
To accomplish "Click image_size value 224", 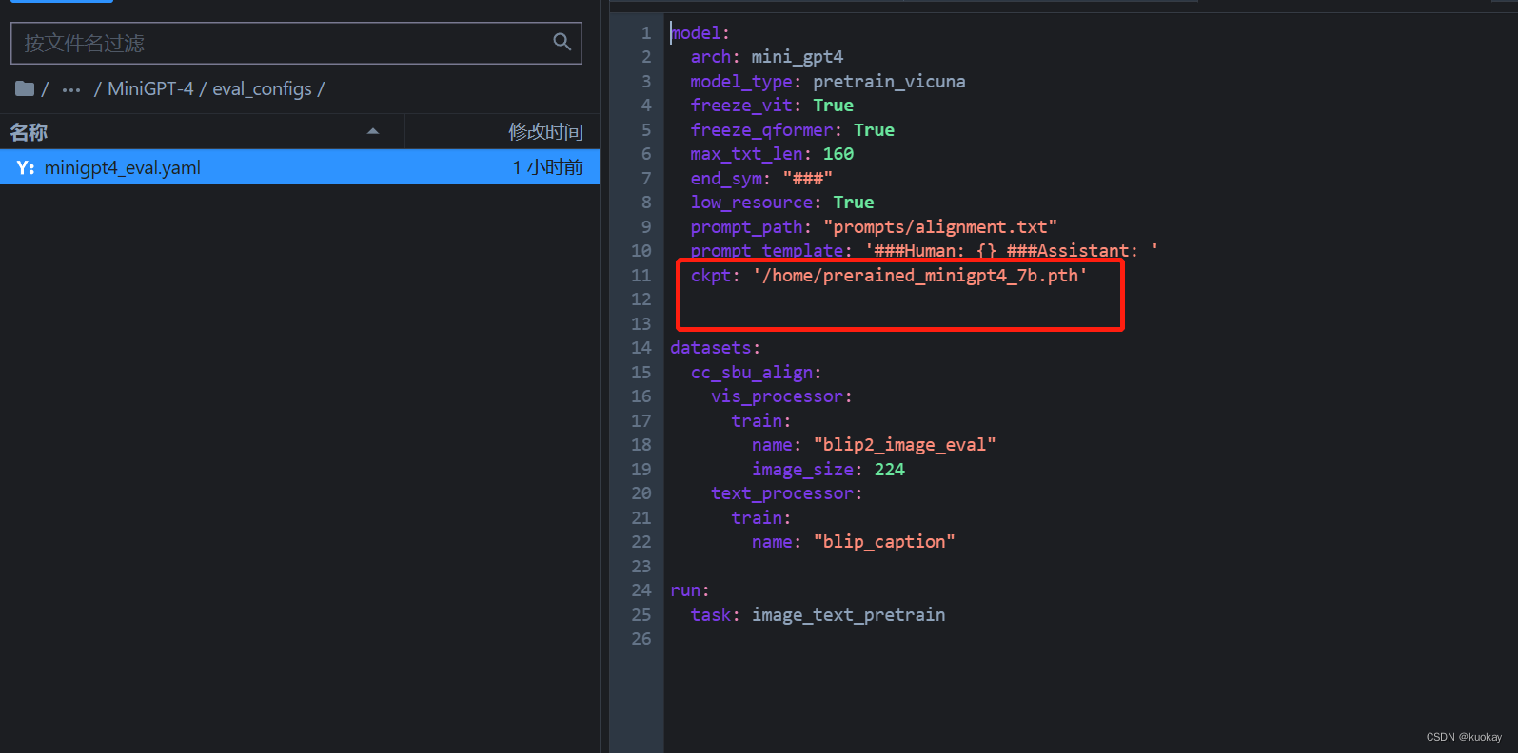I will (x=890, y=470).
